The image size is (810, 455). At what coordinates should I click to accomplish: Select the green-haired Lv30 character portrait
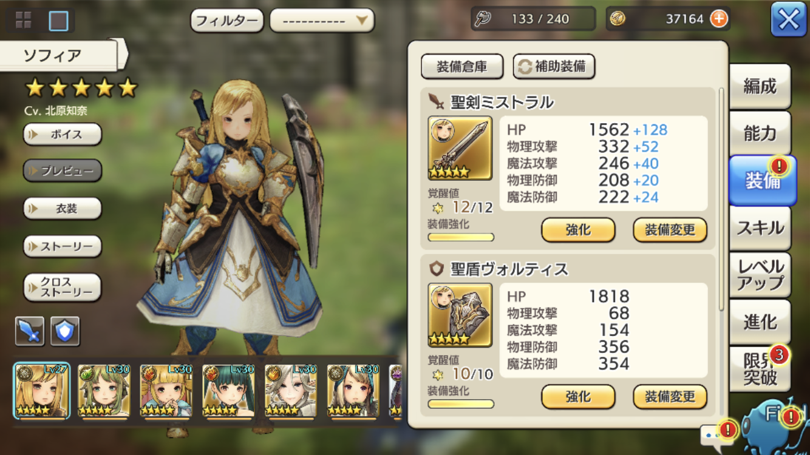click(103, 391)
